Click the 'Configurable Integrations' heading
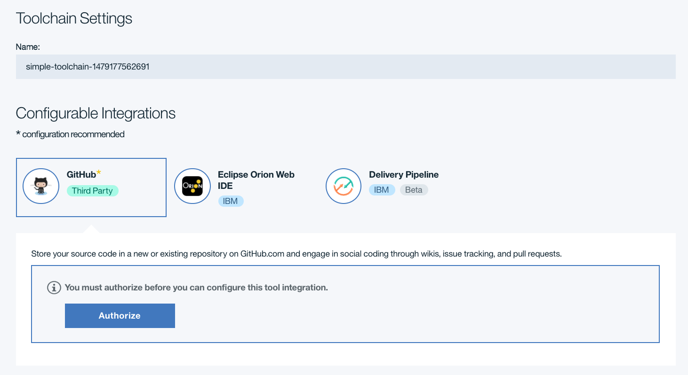688x375 pixels. tap(96, 113)
